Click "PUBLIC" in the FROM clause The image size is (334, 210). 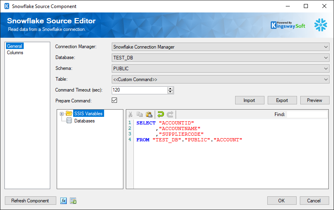click(197, 140)
